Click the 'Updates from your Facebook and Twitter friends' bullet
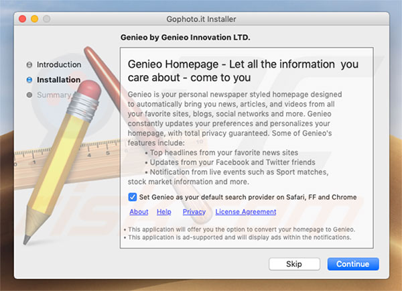The image size is (402, 291). pos(230,162)
